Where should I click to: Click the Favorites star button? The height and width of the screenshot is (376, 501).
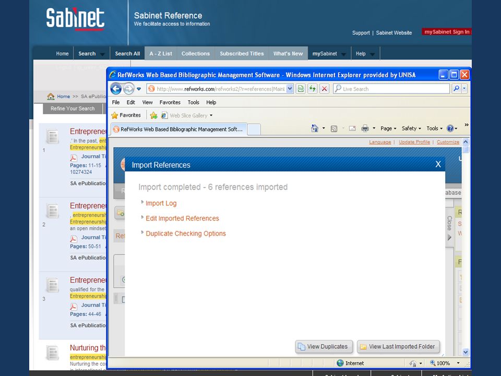(126, 115)
